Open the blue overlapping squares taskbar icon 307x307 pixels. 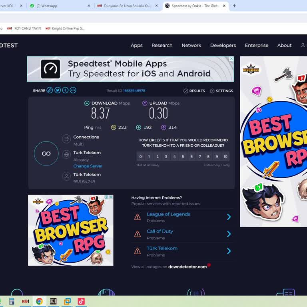67,301
